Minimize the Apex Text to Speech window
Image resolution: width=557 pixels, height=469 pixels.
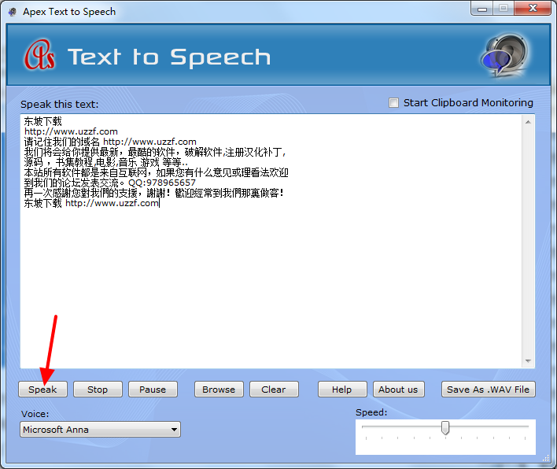(x=482, y=9)
